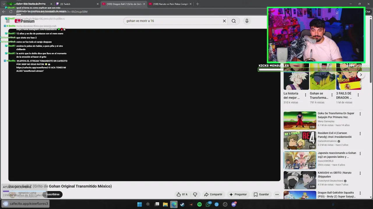Open File Explorer from taskbar
The width and height of the screenshot is (373, 209).
pyautogui.click(x=165, y=204)
